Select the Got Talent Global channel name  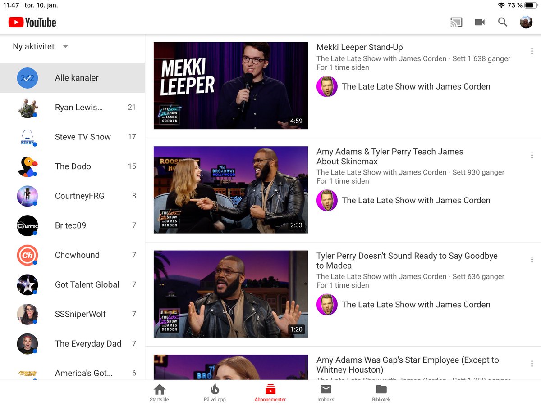click(87, 284)
